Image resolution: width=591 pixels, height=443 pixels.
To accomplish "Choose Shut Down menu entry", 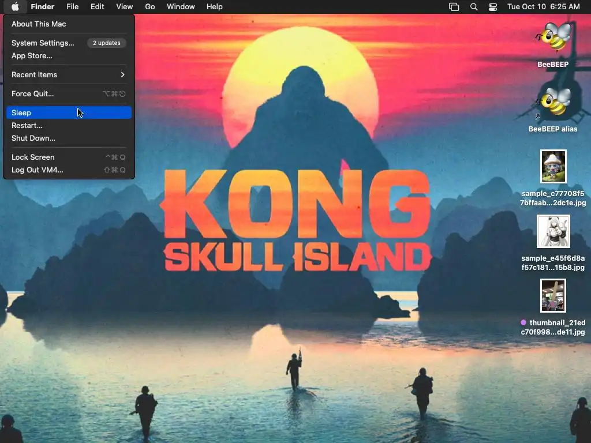I will (69, 138).
